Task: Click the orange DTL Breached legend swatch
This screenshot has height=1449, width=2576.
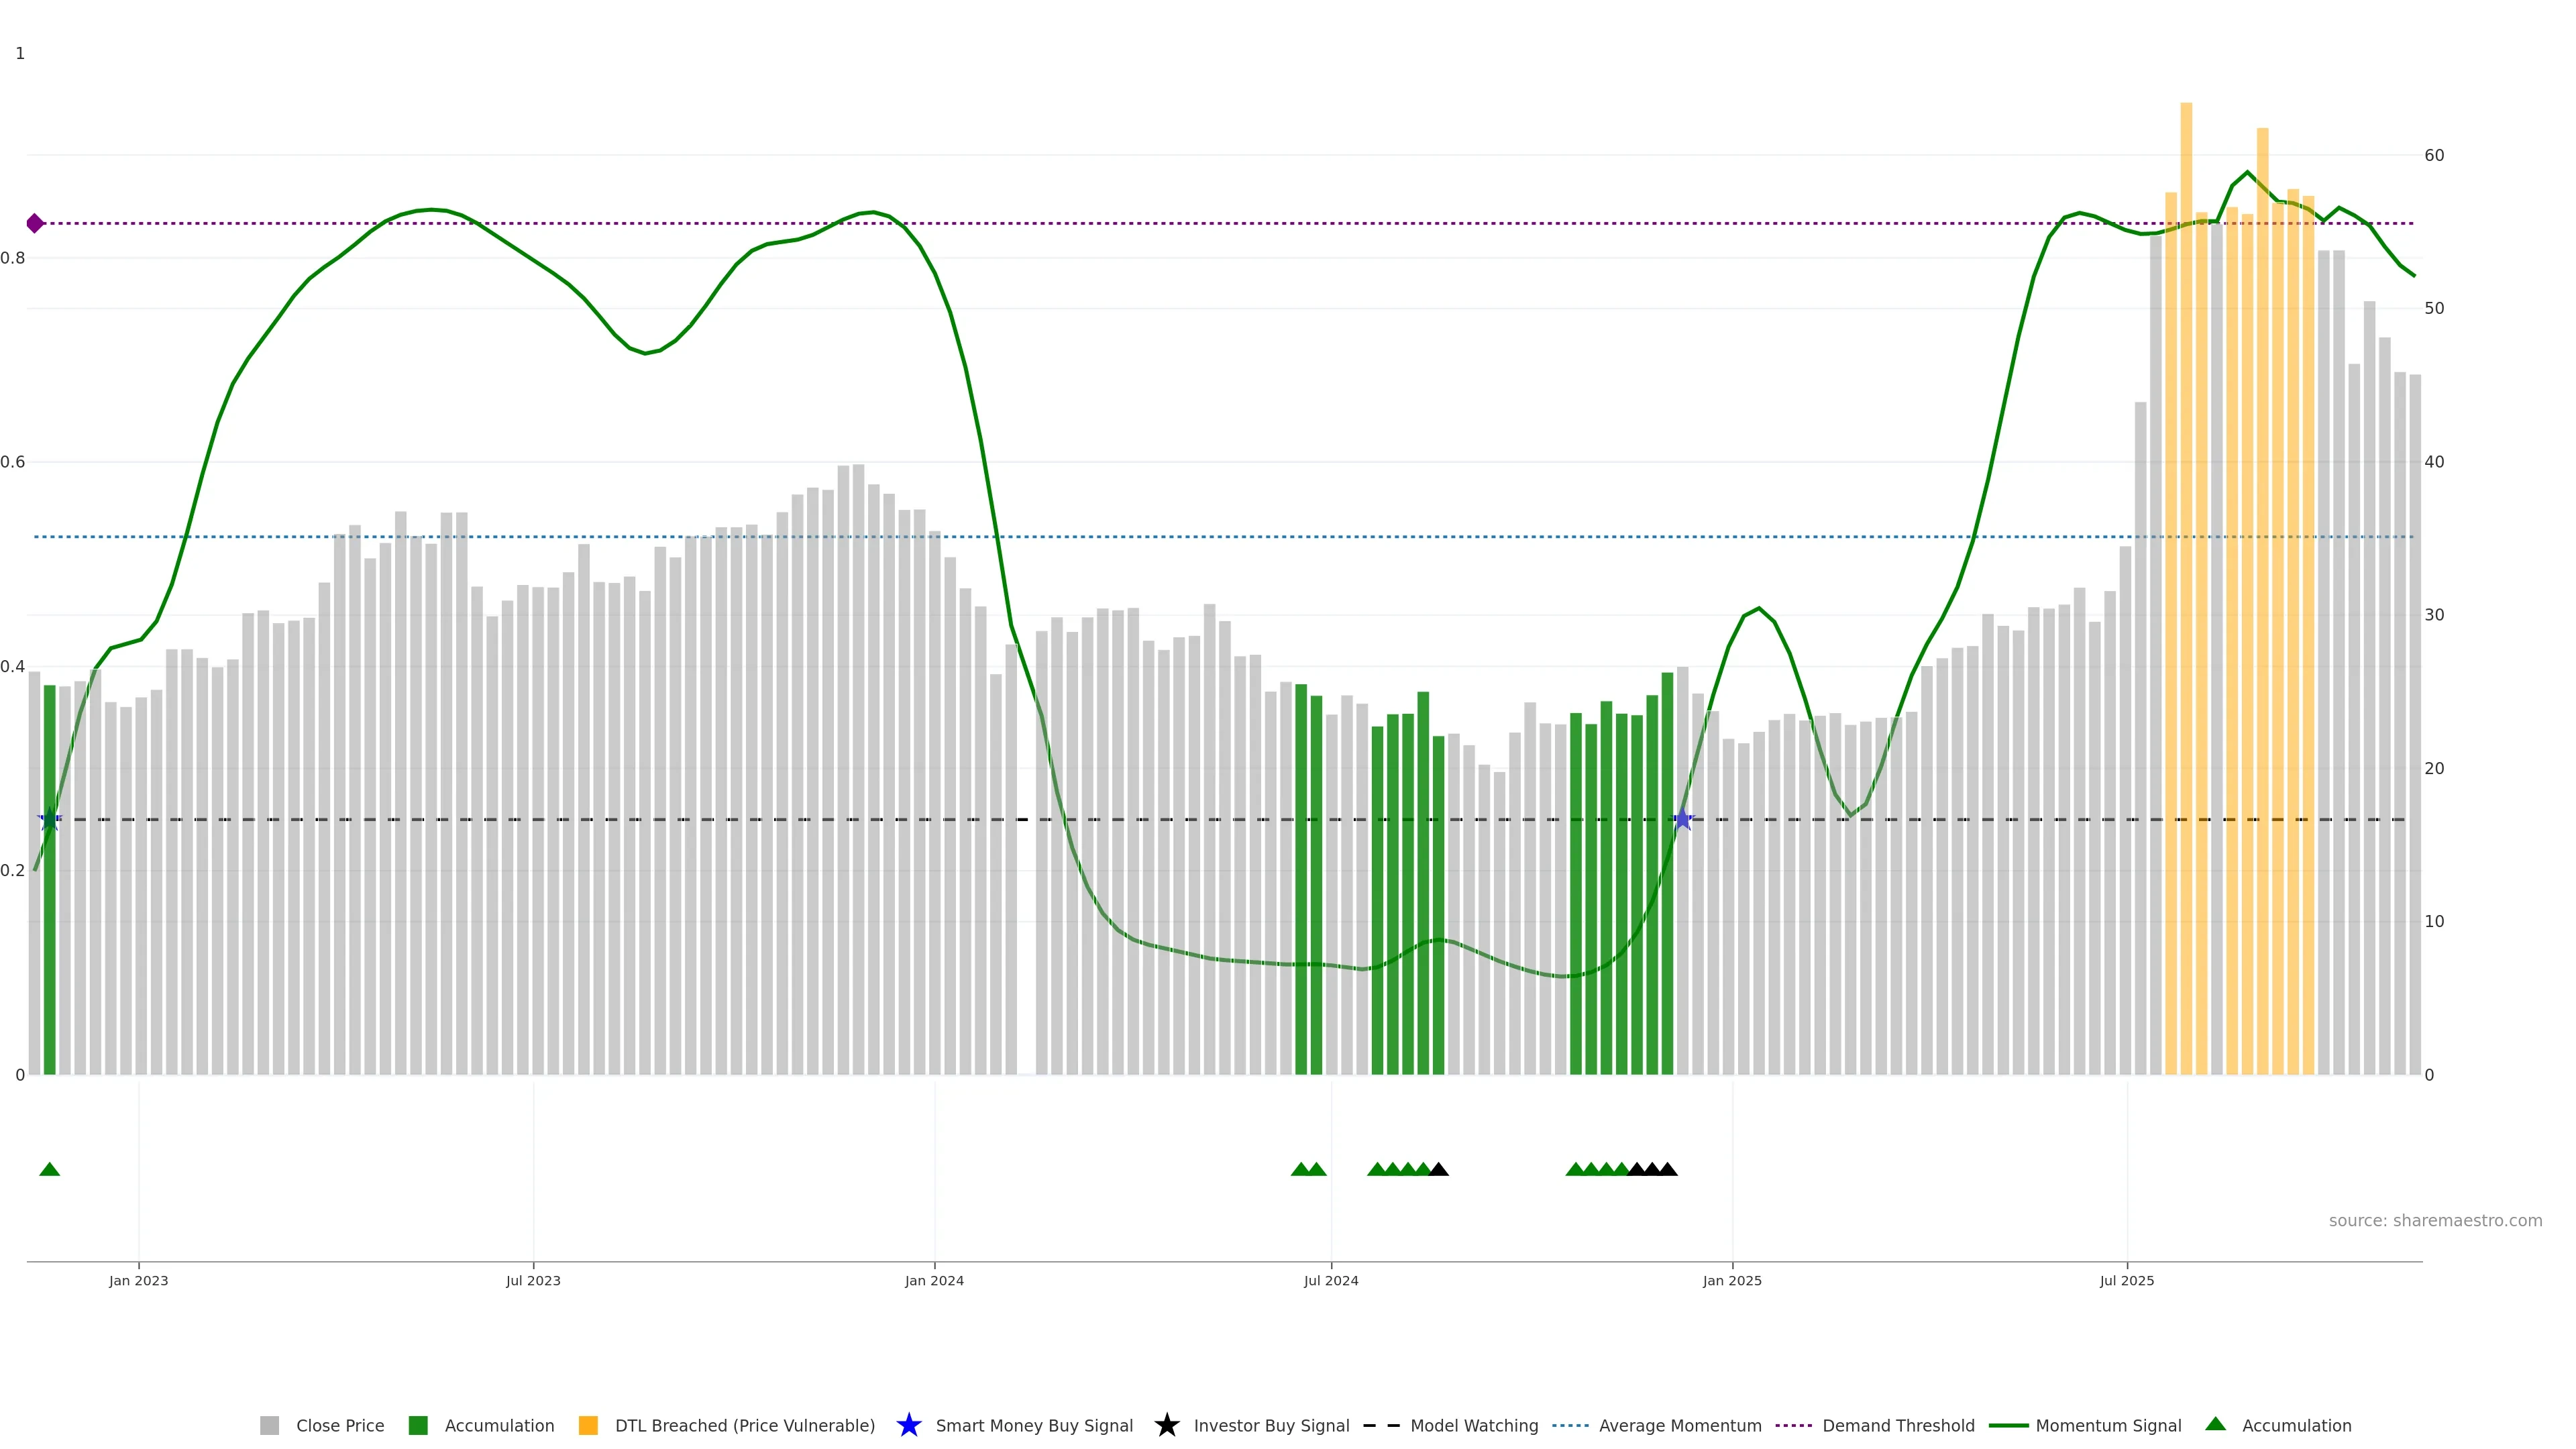Action: coord(588,1425)
